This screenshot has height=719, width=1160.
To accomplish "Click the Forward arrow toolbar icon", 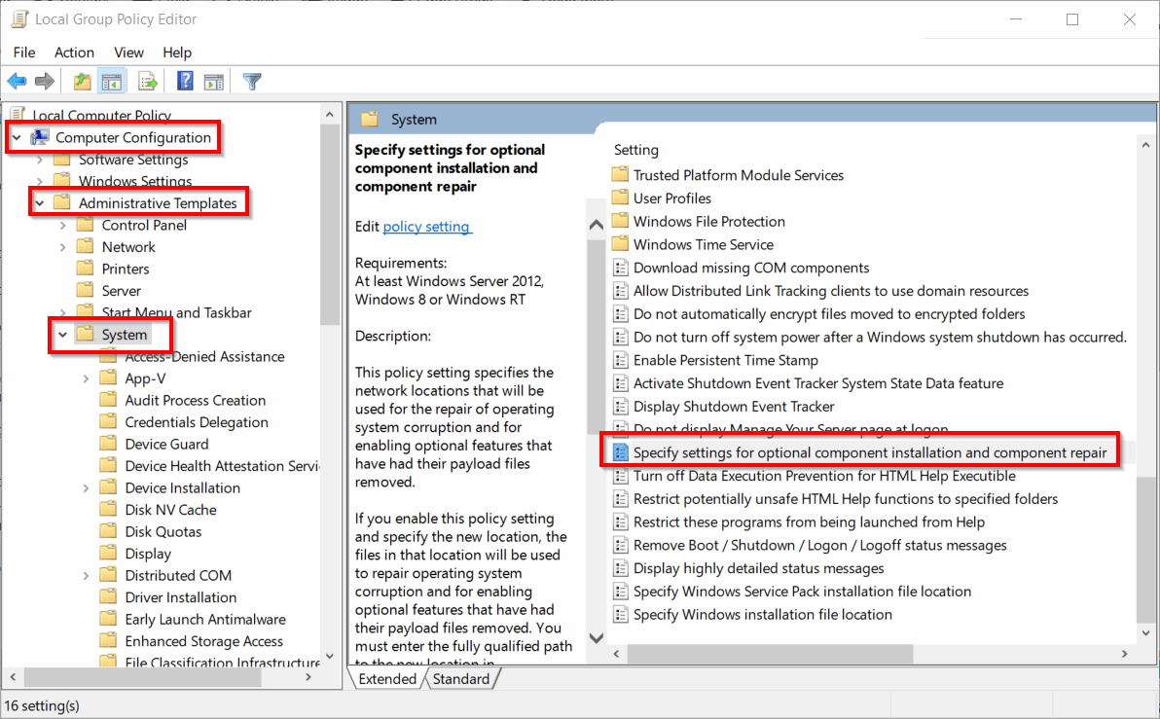I will coord(45,82).
